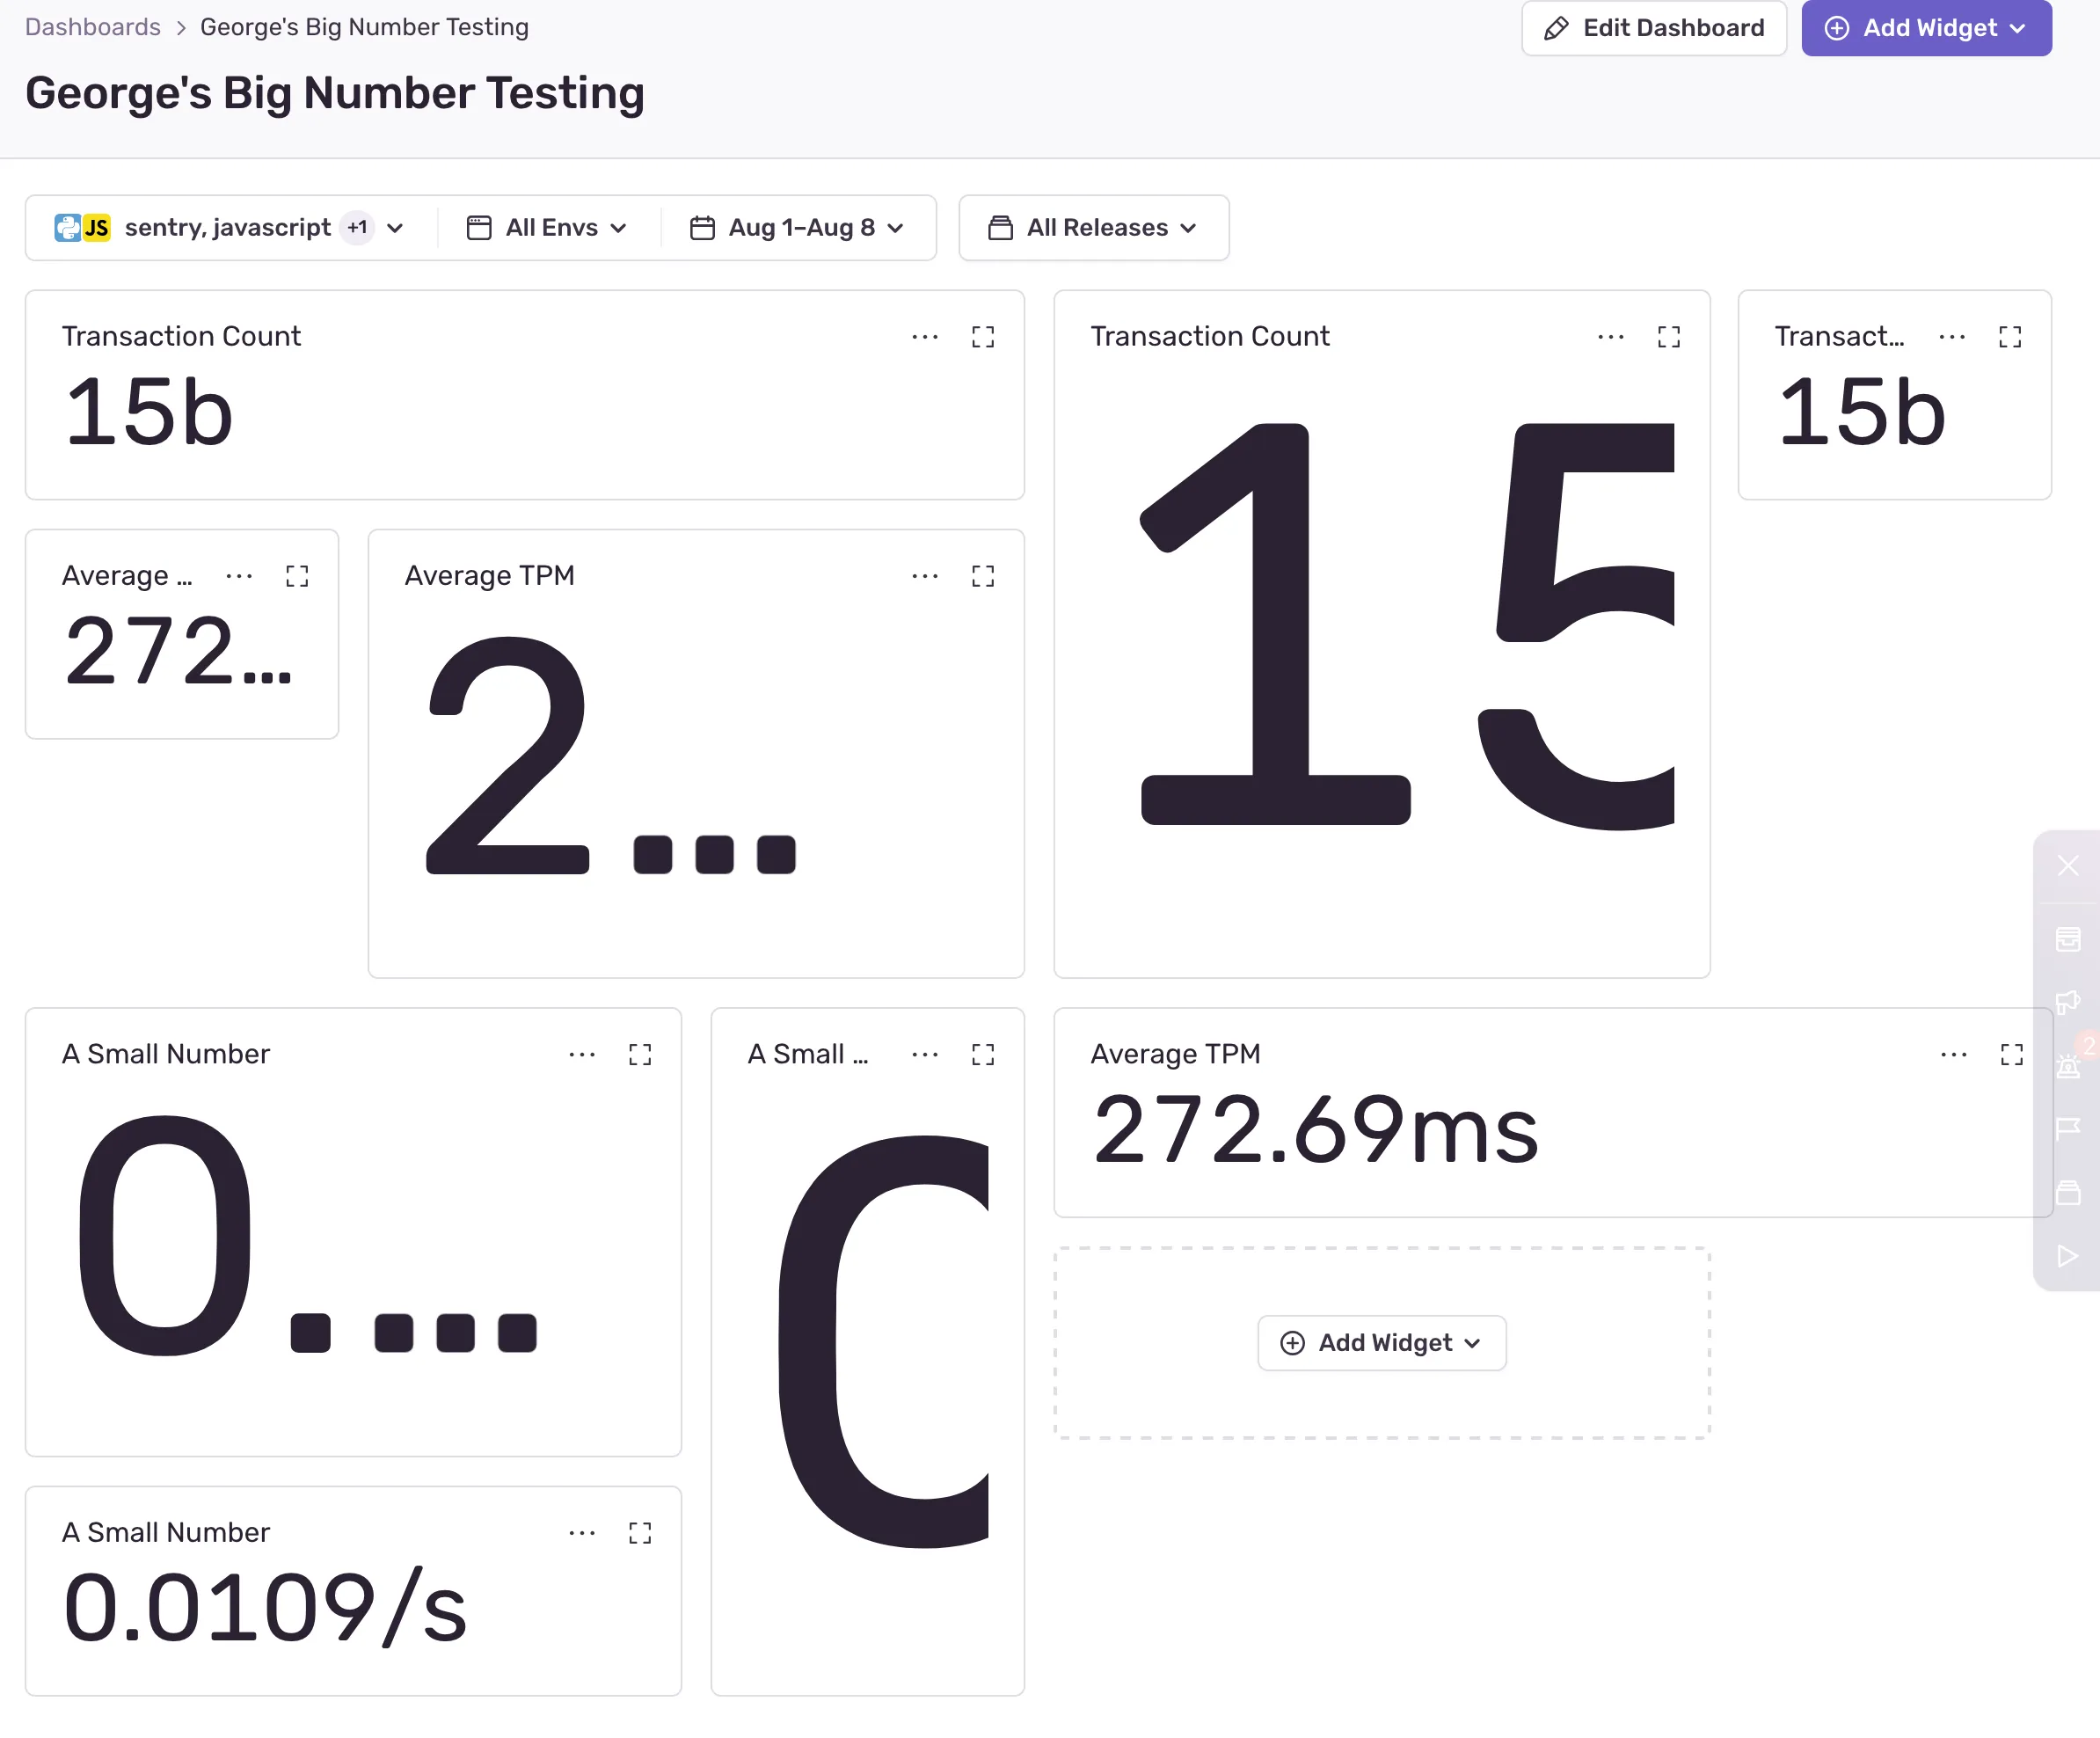Navigate back via the Dashboards breadcrumb link

pos(92,27)
